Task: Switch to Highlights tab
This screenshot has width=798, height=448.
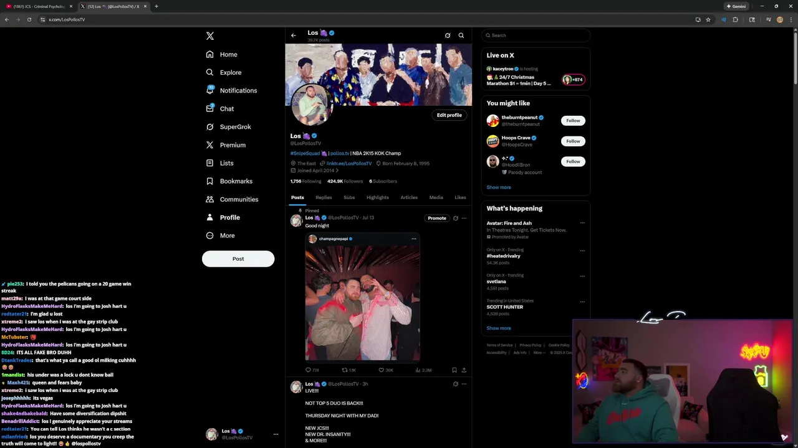Action: 377,197
